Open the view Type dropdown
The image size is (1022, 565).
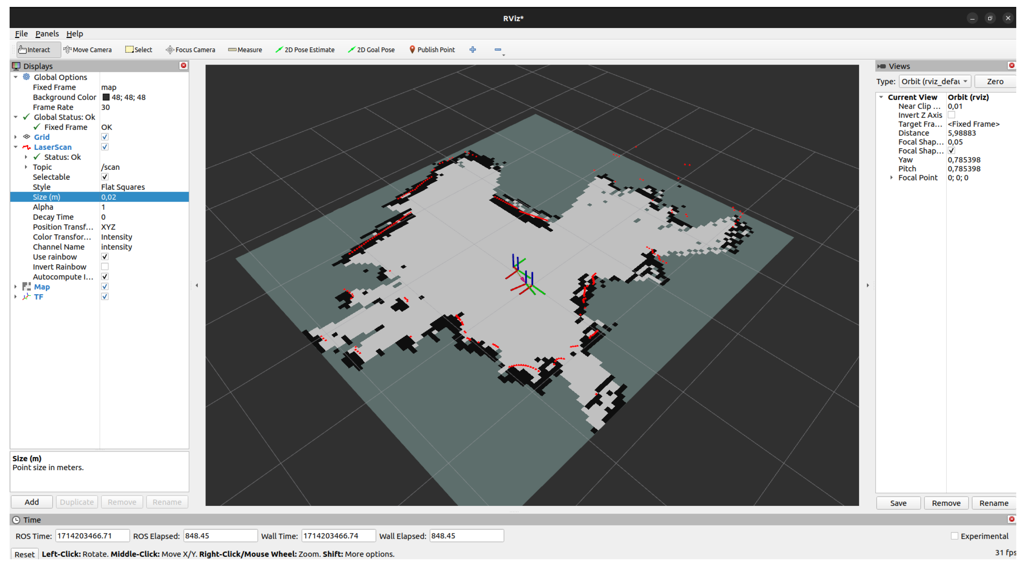(x=934, y=81)
